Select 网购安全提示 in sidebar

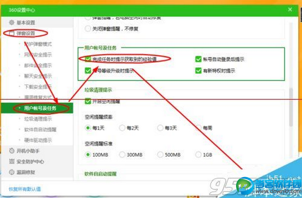click(x=38, y=55)
